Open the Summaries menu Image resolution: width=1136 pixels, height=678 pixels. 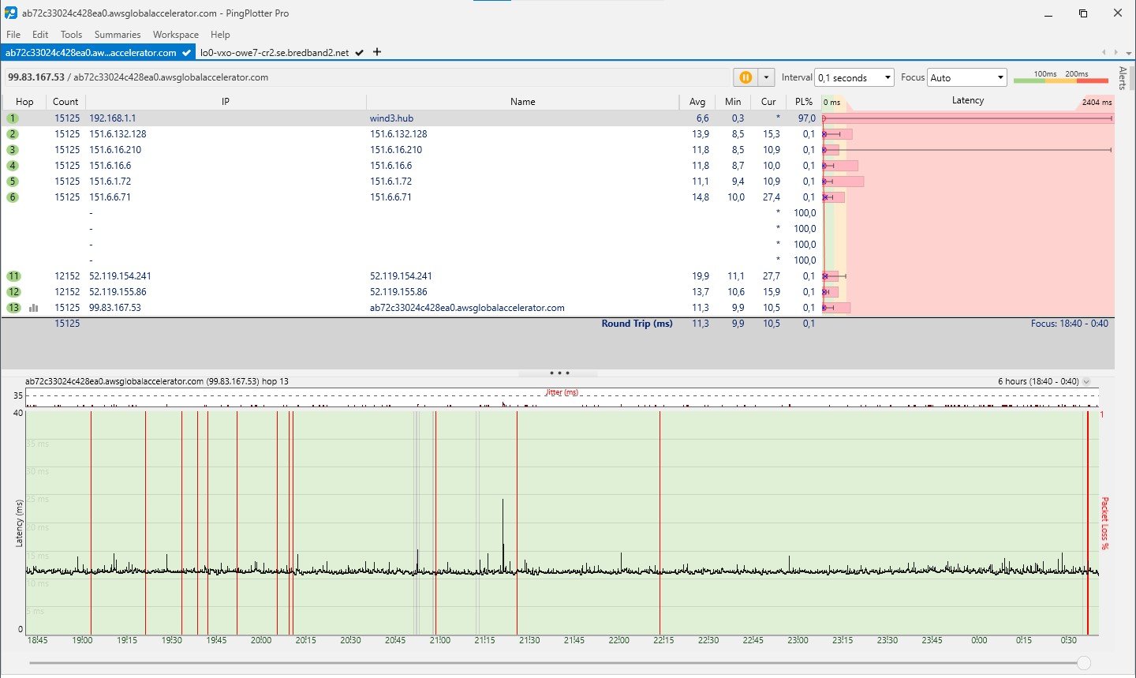coord(118,35)
